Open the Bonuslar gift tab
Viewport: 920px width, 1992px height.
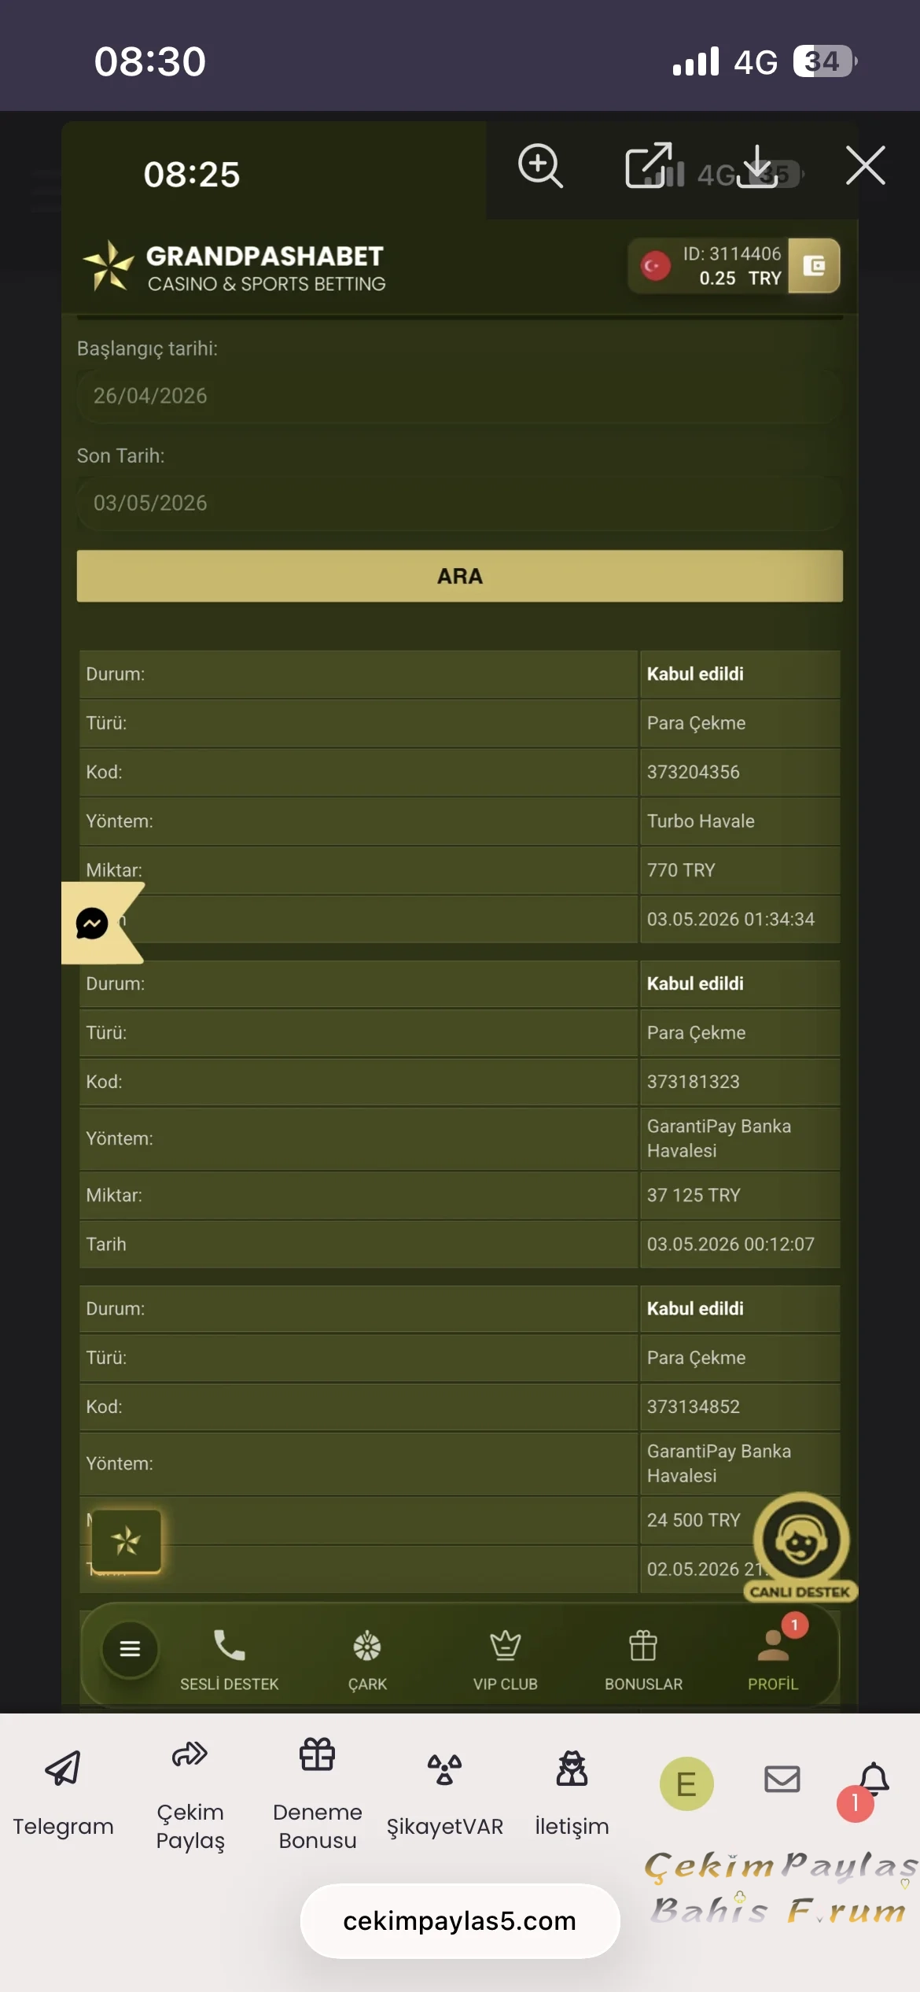coord(643,1661)
